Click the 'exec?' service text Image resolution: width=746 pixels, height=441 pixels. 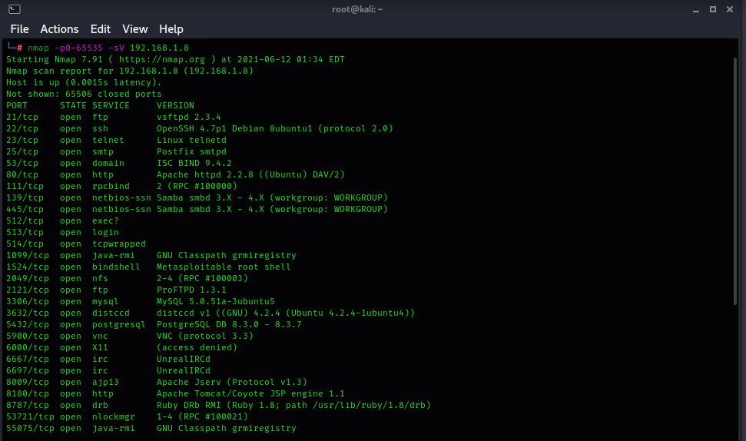105,220
